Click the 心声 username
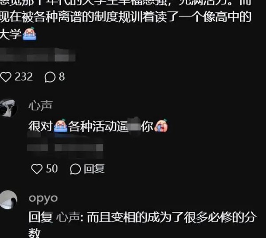266x238 pixels. coord(40,106)
